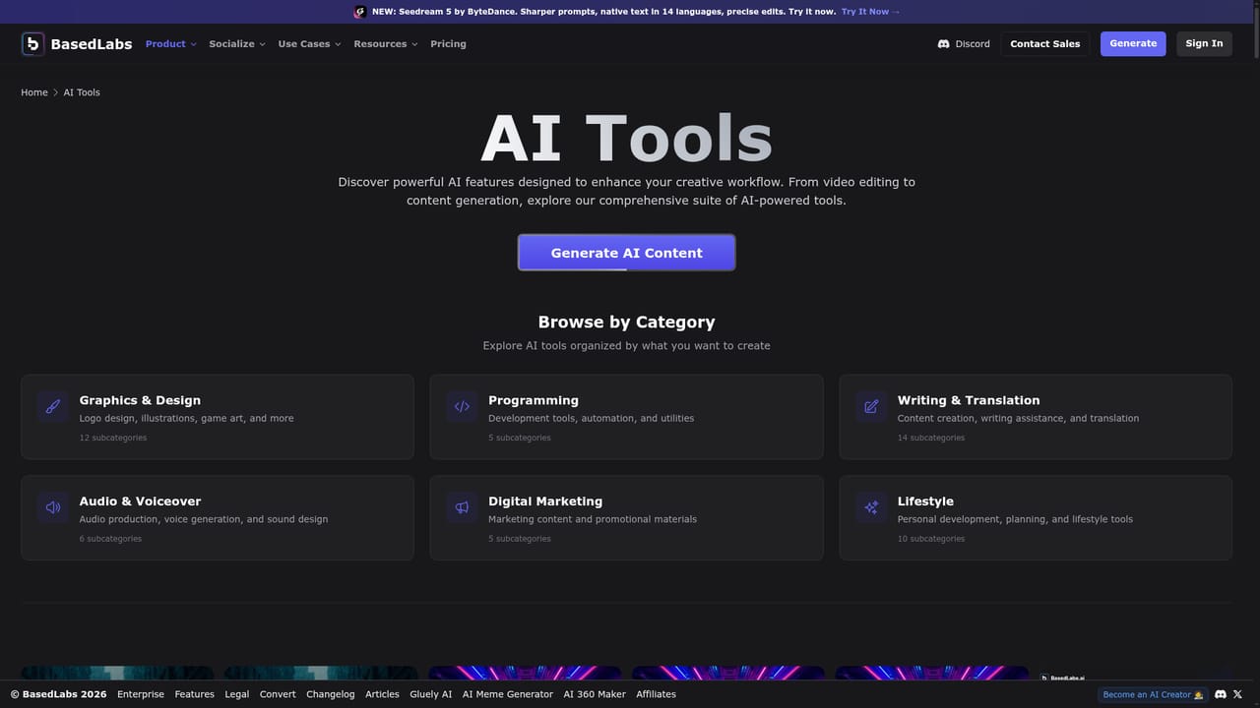Click Become an AI Creator badge

pos(1153,694)
